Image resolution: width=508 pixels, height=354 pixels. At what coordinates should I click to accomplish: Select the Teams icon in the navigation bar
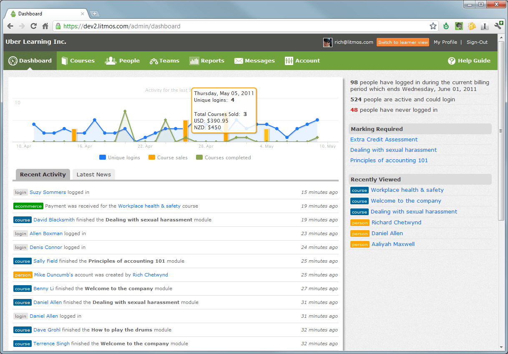(x=153, y=61)
